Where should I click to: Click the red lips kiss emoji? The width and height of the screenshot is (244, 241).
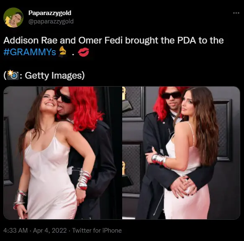point(83,52)
